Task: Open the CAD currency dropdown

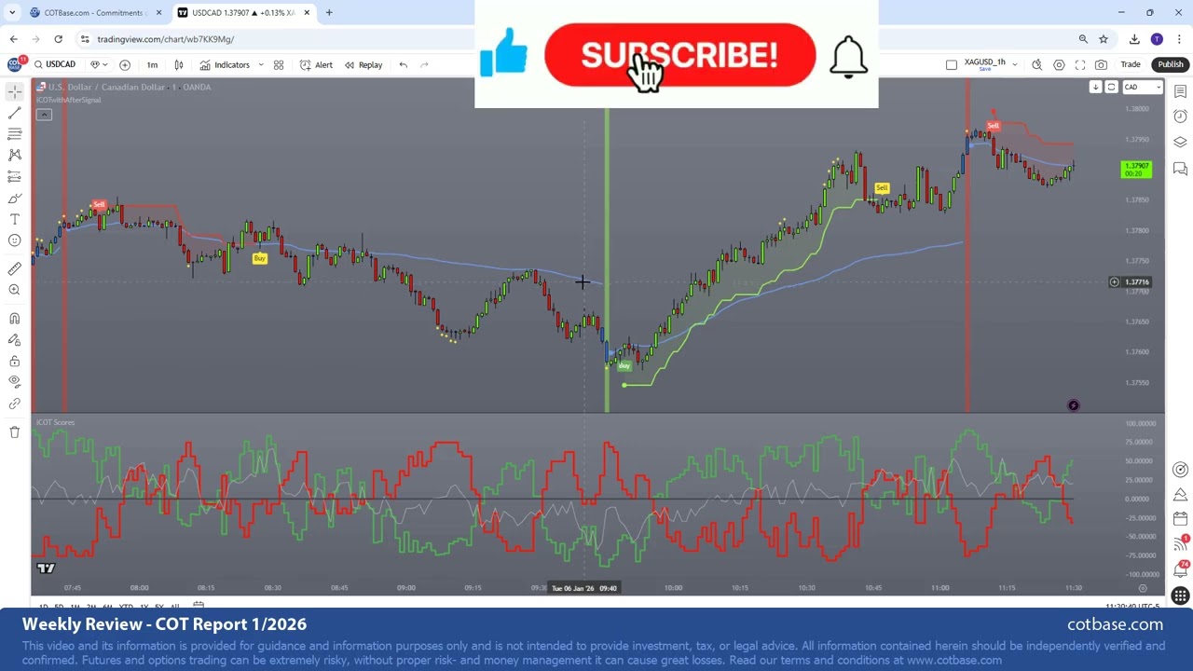Action: coord(1143,87)
